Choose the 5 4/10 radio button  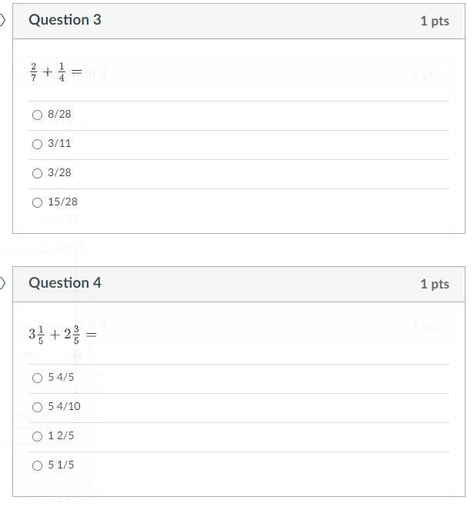coord(37,407)
